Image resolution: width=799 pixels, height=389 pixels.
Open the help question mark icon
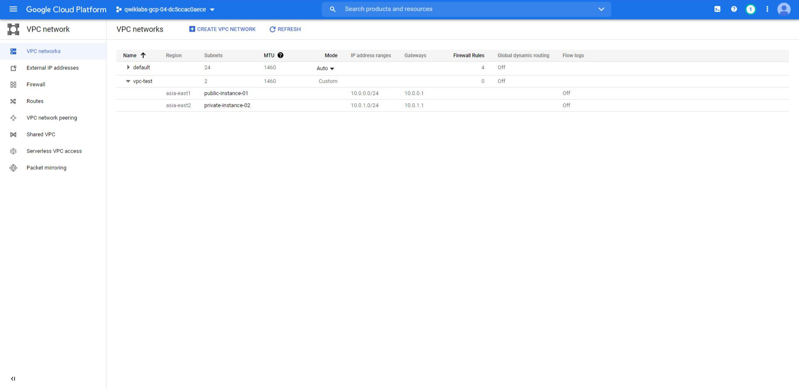click(x=734, y=9)
